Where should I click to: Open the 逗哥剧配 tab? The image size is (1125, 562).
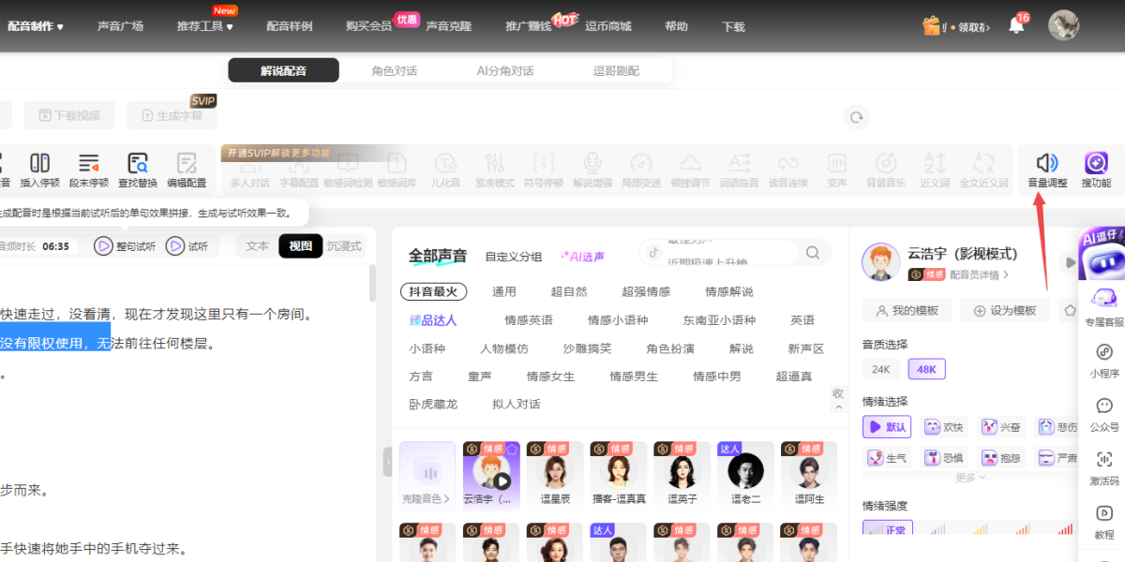coord(616,71)
